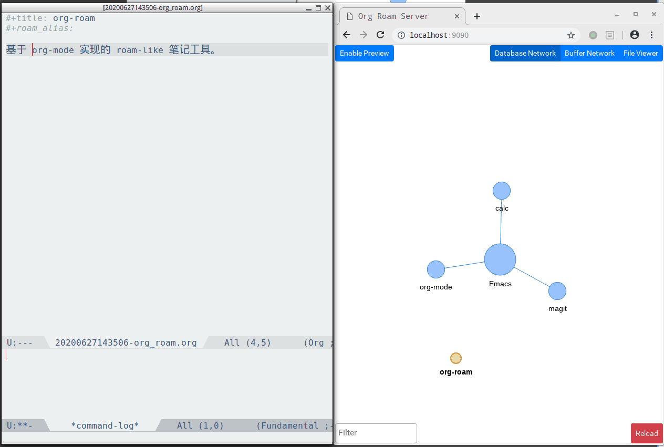Select the org-mode node in the graph
This screenshot has width=664, height=447.
[436, 269]
